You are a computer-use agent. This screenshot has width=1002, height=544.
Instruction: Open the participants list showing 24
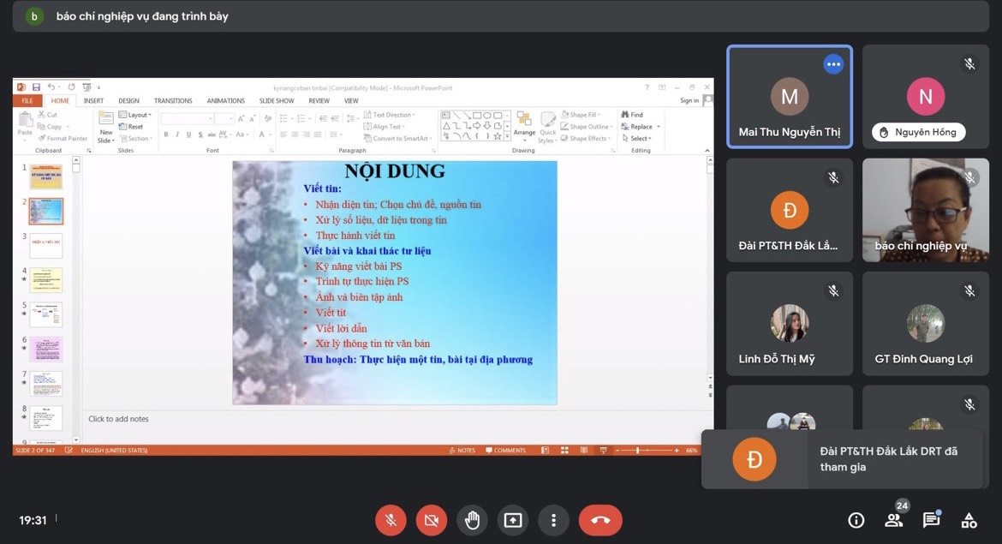pos(894,519)
